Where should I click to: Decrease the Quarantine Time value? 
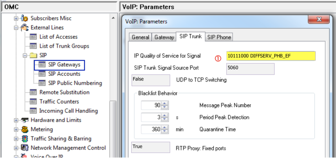[x=165, y=131]
